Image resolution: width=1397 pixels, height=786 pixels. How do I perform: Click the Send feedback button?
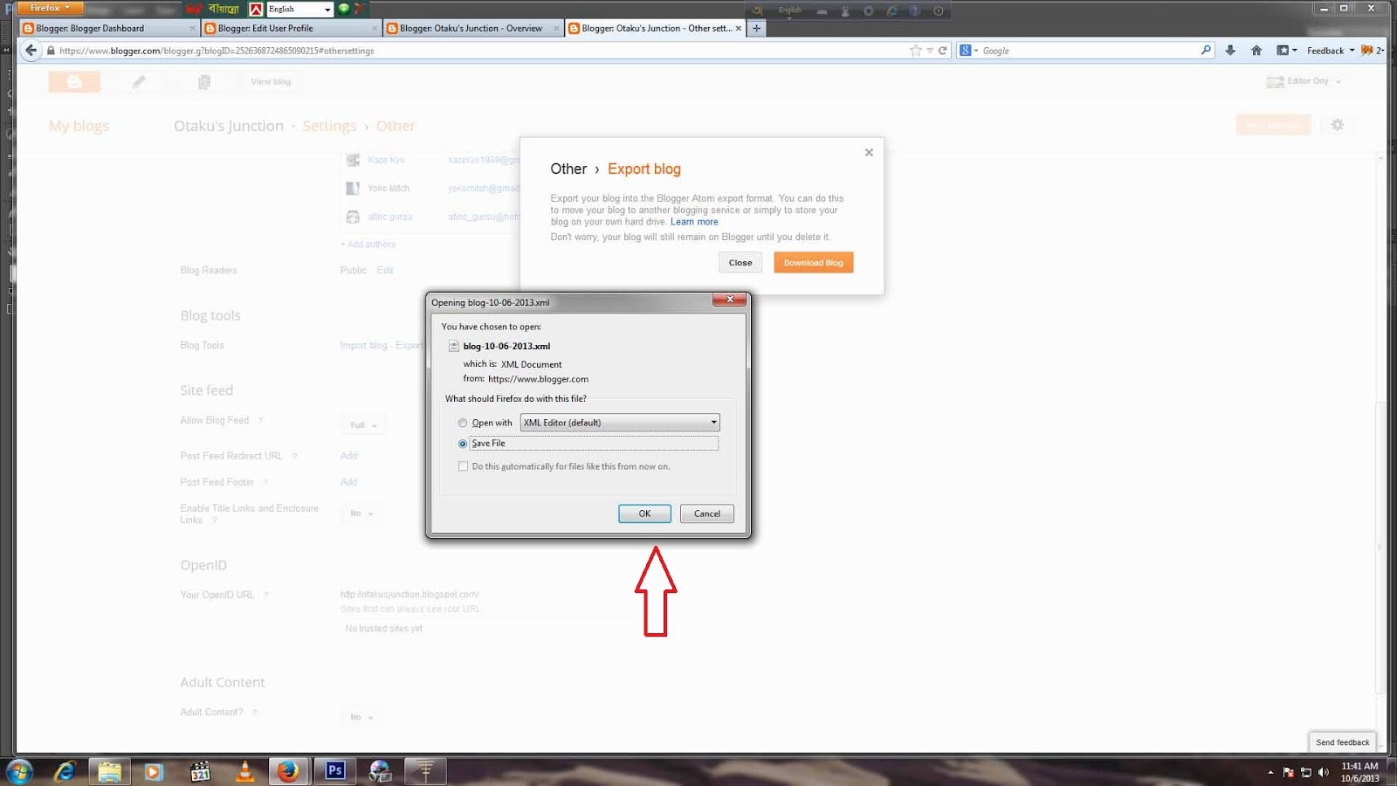click(1342, 742)
